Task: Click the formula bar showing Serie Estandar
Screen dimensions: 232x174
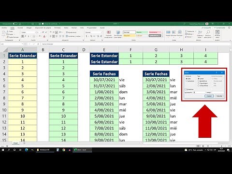Action: click(x=135, y=44)
